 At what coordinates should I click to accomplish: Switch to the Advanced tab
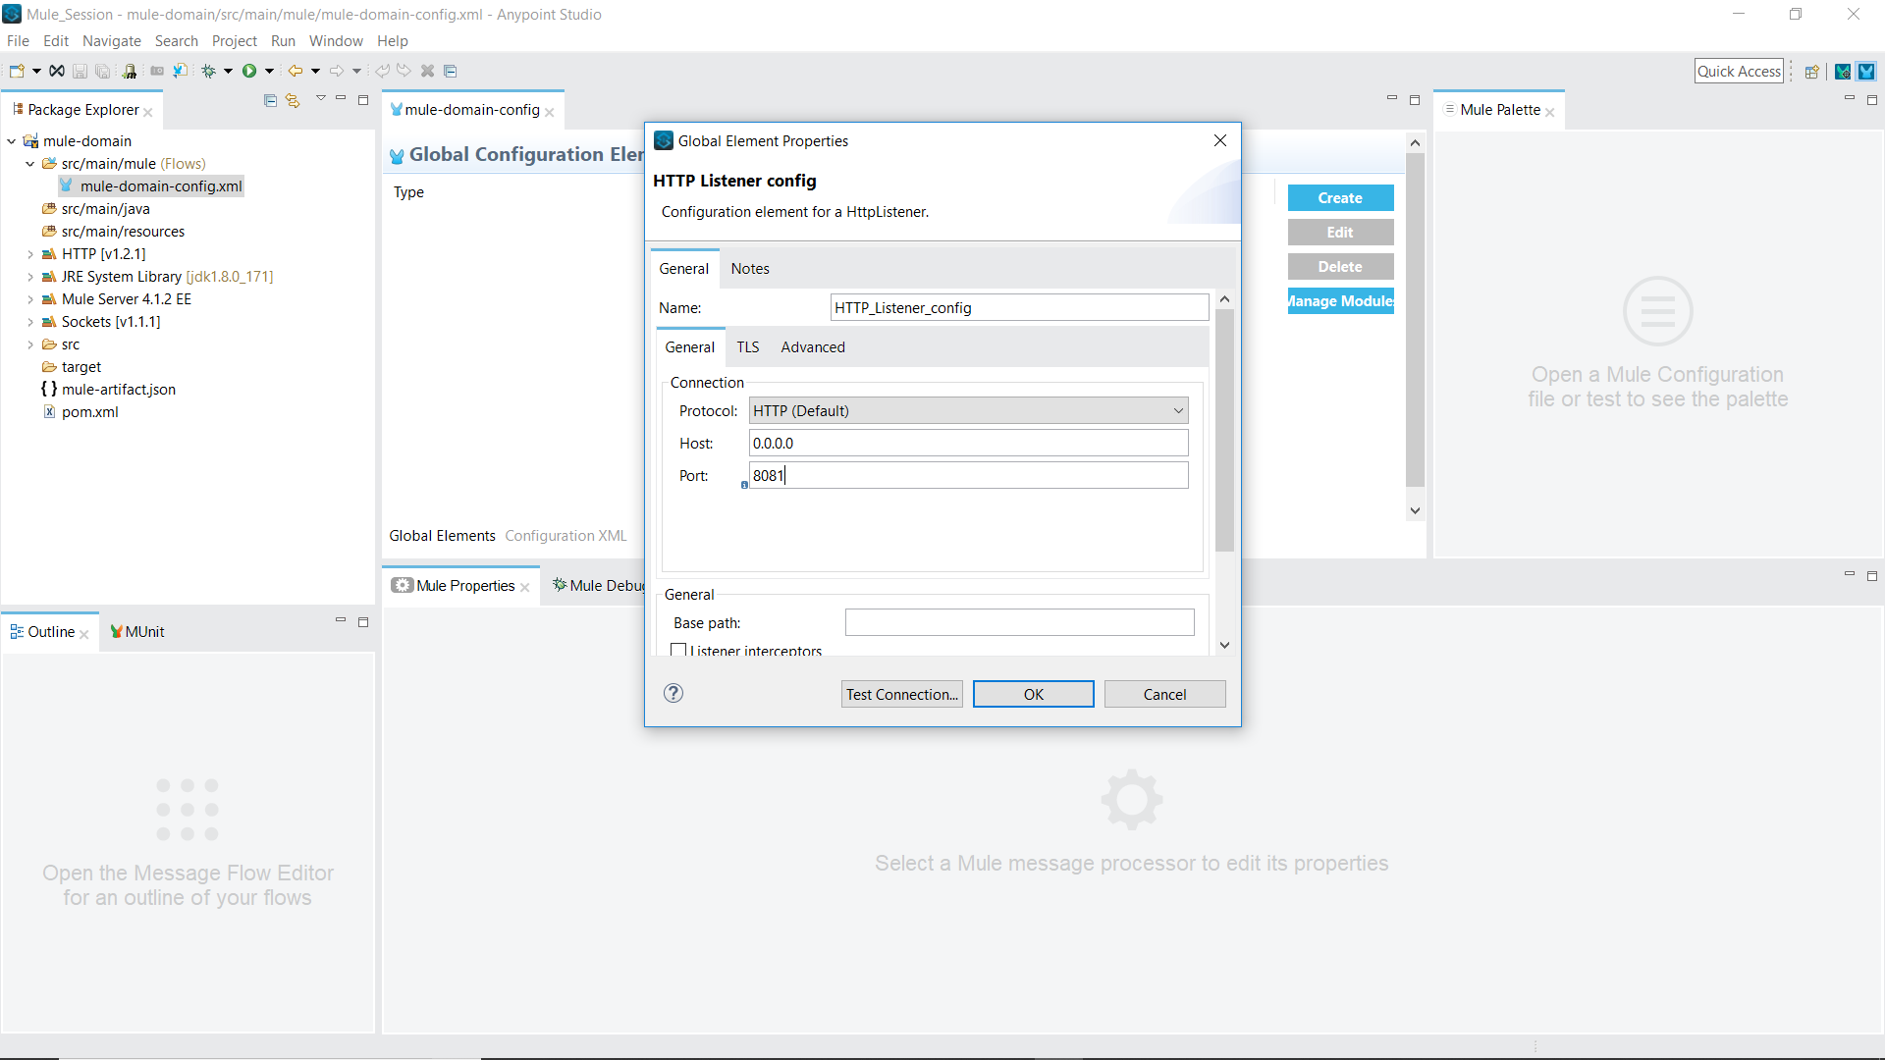click(813, 347)
